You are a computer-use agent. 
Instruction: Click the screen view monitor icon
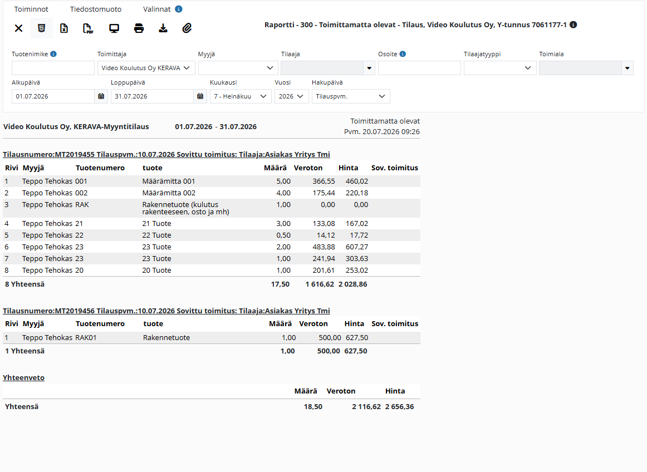[x=114, y=28]
